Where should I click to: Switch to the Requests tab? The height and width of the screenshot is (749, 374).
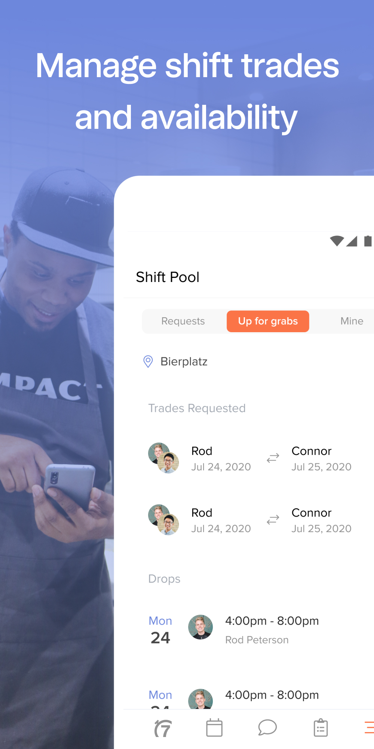[183, 321]
